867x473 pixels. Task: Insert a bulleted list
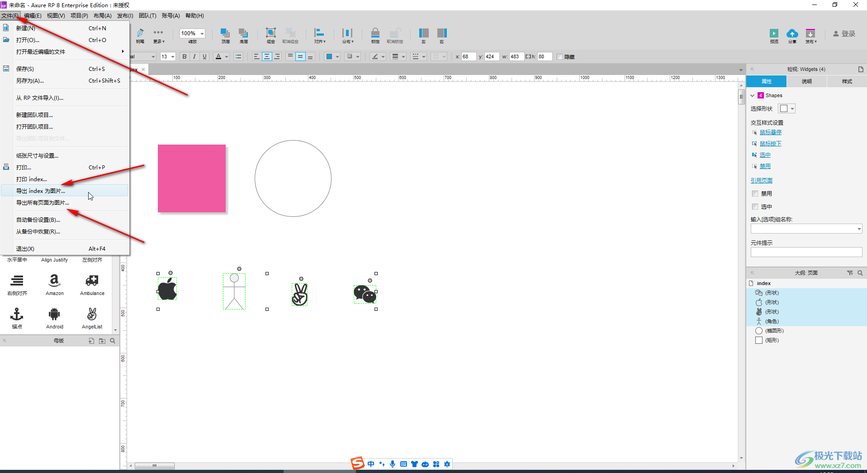238,56
